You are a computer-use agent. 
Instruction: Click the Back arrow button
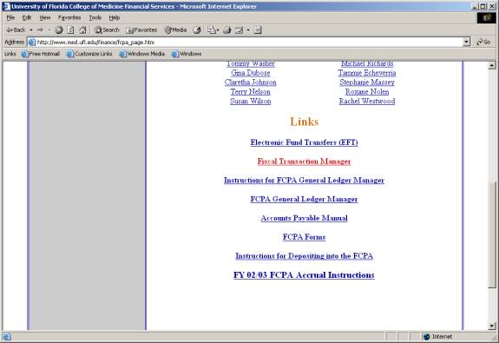[x=16, y=30]
